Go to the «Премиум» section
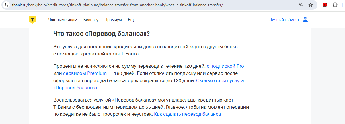The height and width of the screenshot is (124, 345). pos(113,20)
